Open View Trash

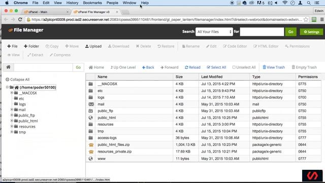[274, 67]
